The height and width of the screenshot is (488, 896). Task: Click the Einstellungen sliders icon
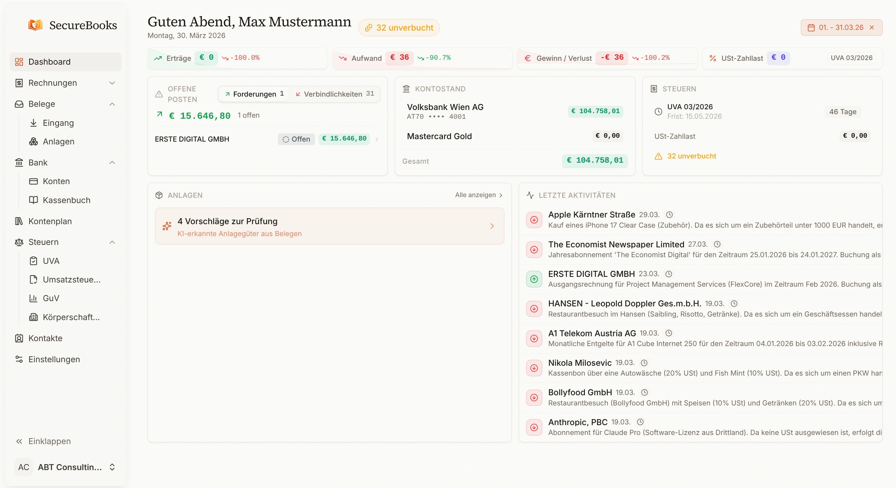19,359
